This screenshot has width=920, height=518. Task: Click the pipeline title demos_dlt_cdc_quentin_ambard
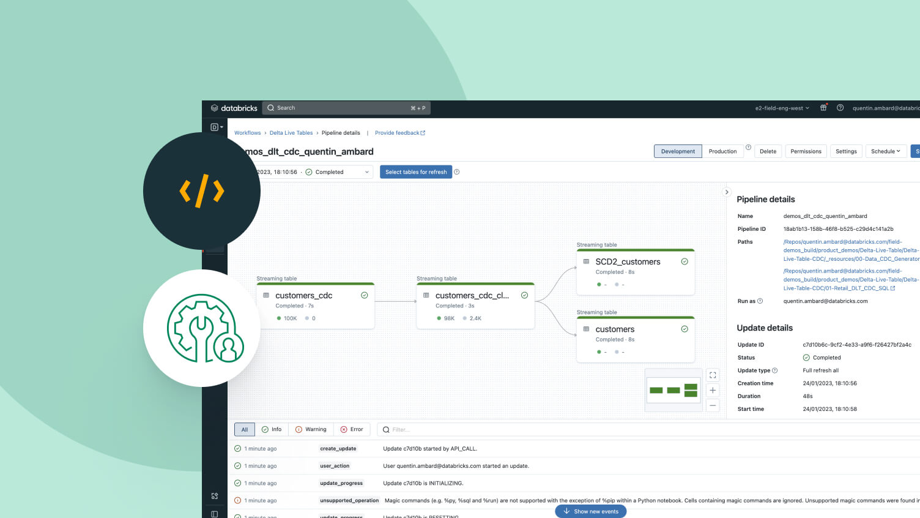[310, 152]
